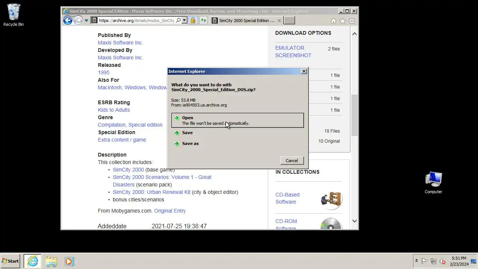Open the Compilation genre link

click(111, 125)
